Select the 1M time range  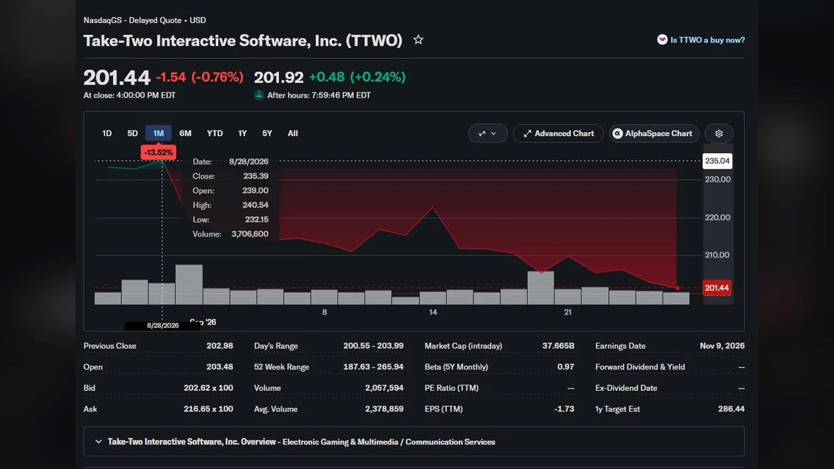pos(158,133)
